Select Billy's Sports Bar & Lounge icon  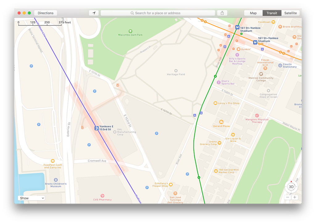pyautogui.click(x=237, y=55)
